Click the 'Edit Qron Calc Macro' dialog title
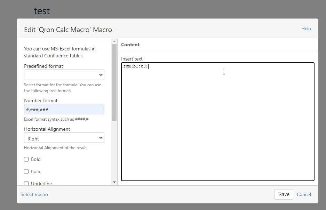The height and width of the screenshot is (210, 326). [68, 30]
